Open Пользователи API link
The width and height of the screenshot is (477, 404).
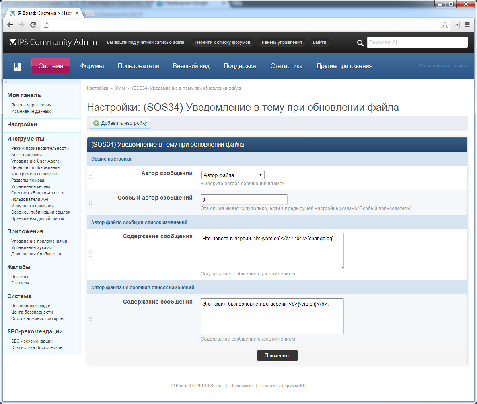(x=29, y=200)
